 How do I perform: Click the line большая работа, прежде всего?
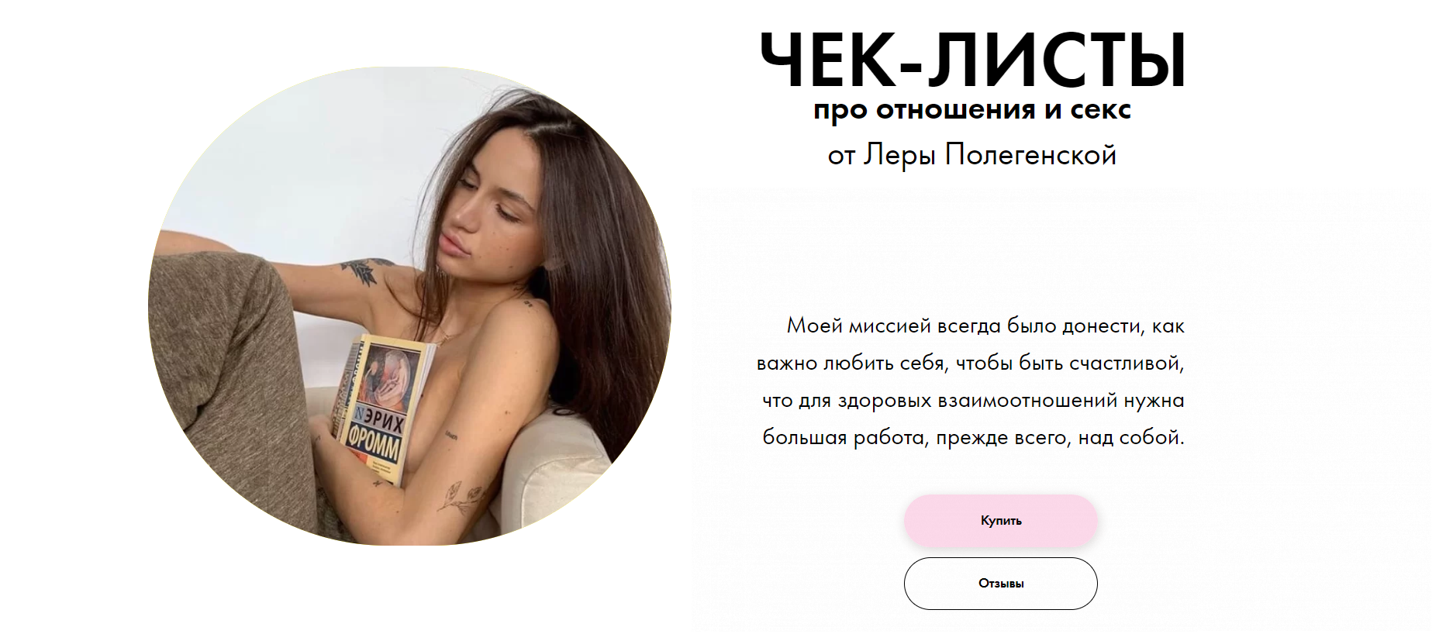tap(973, 437)
